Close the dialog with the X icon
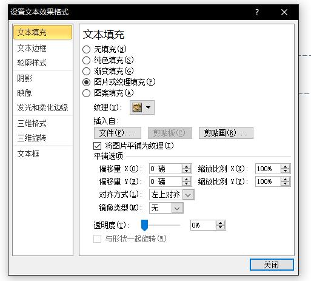 (x=284, y=12)
